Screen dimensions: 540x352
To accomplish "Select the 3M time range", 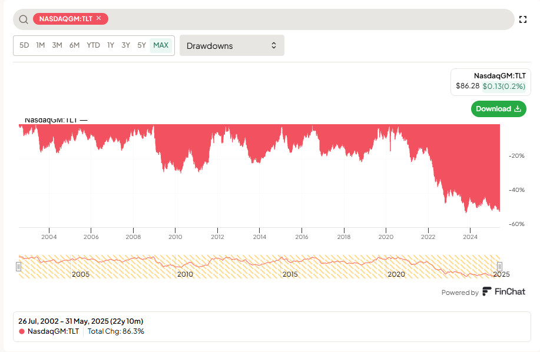I will [57, 45].
